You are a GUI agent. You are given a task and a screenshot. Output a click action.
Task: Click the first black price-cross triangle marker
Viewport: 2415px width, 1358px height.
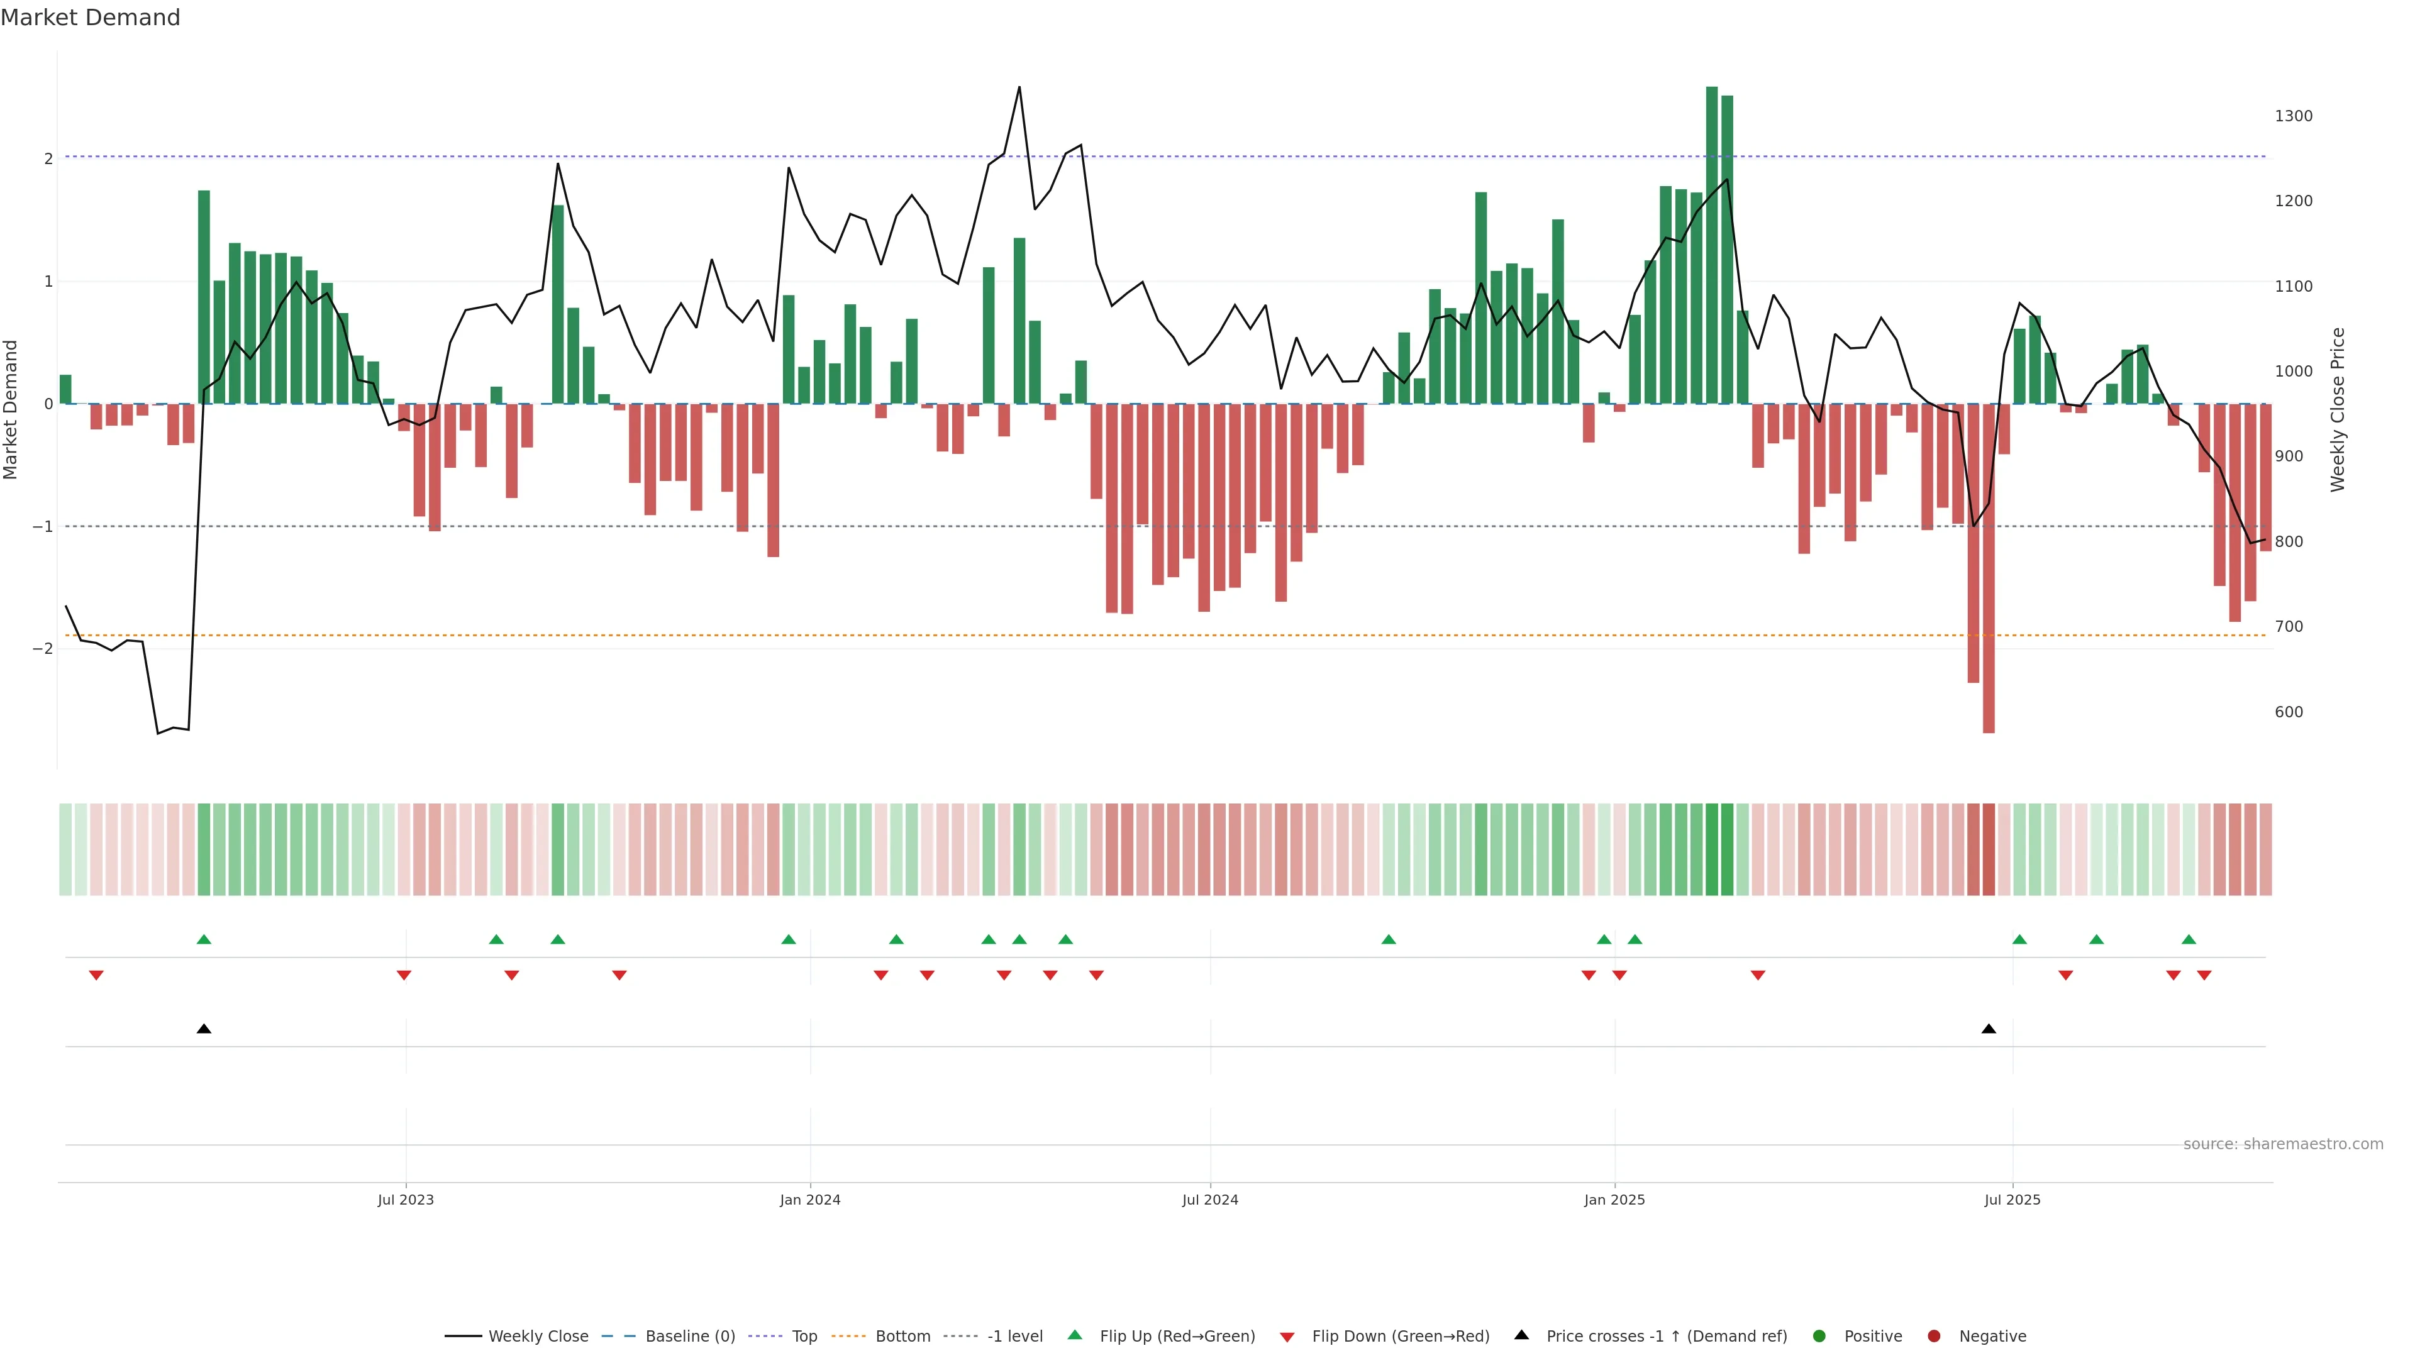tap(203, 1029)
